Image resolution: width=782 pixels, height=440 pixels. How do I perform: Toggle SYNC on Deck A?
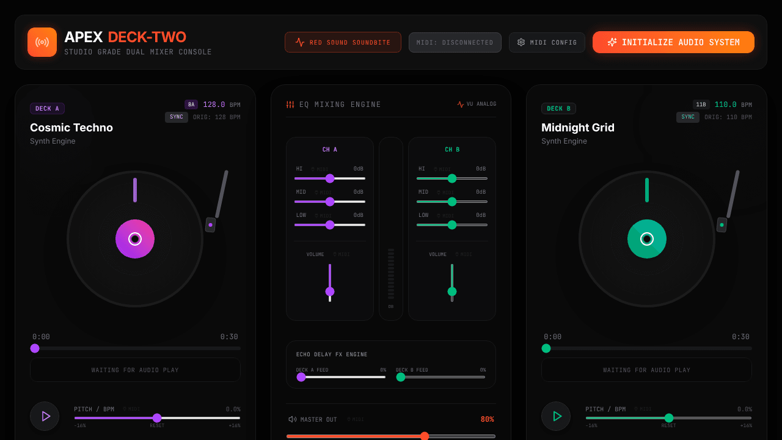click(177, 117)
